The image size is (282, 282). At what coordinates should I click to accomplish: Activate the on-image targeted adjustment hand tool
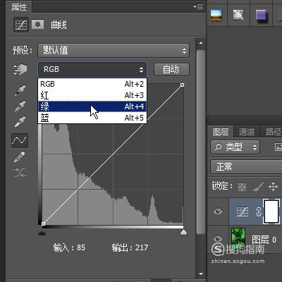point(20,70)
